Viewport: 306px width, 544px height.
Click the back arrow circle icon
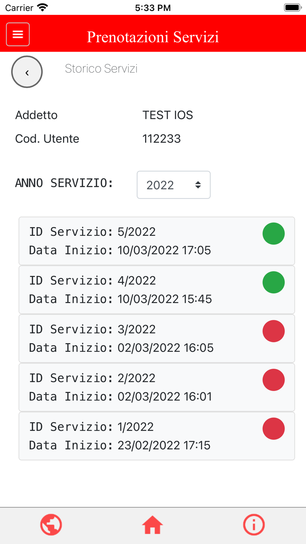pyautogui.click(x=27, y=72)
